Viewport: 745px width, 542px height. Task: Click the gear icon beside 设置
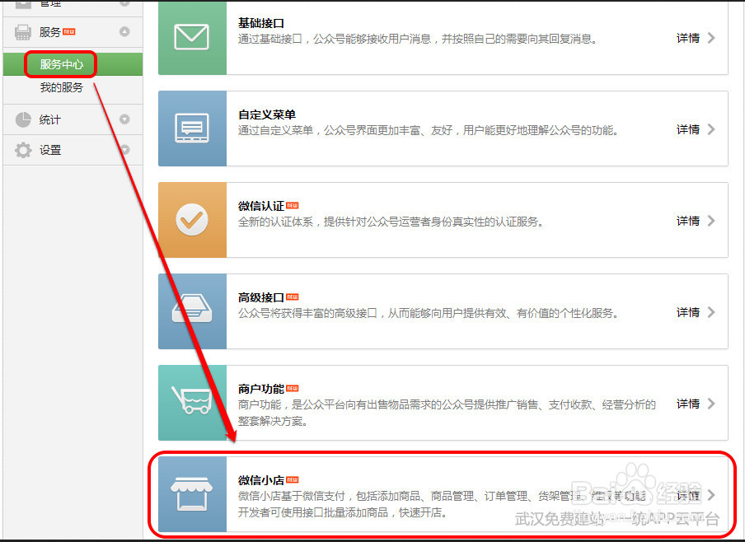pos(23,150)
